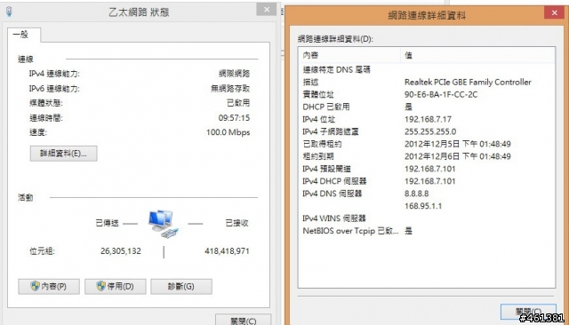
Task: Click the received bytes value 418,418,971
Action: (227, 251)
